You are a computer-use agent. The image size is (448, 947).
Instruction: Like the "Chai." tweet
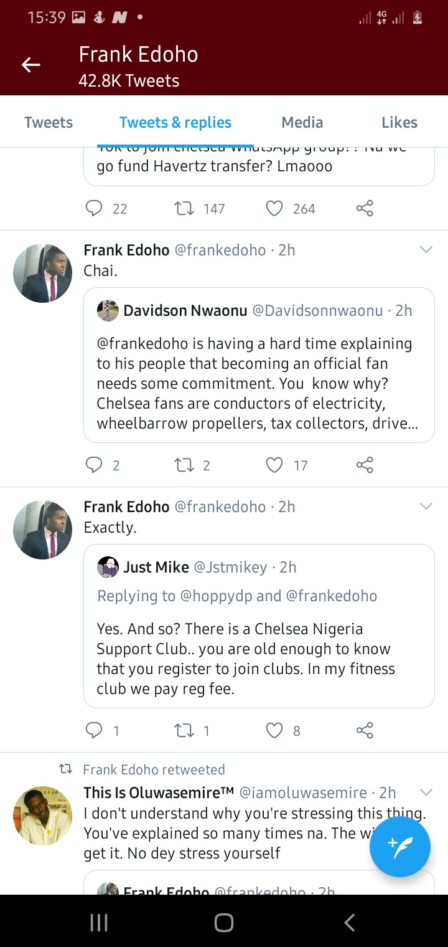[274, 465]
